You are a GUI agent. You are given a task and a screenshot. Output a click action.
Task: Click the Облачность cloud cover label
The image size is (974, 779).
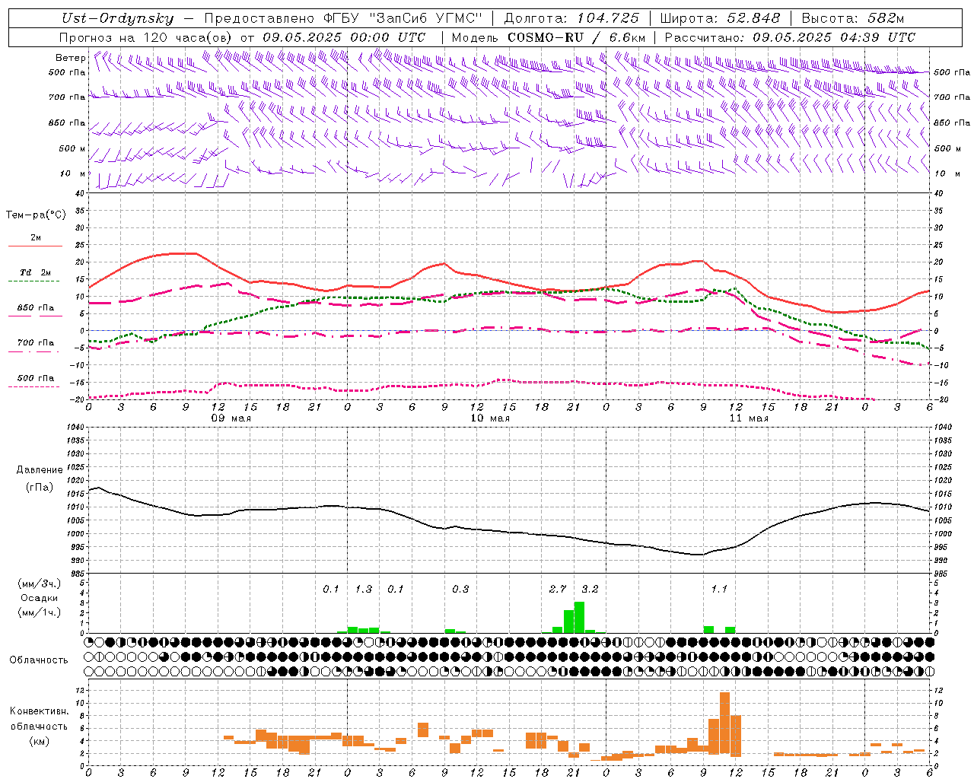click(39, 660)
